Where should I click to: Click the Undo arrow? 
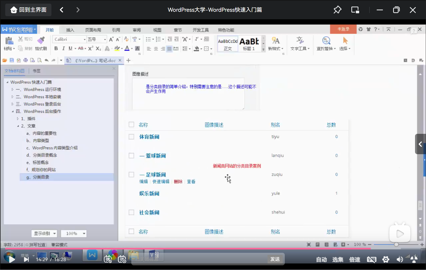pos(46,60)
